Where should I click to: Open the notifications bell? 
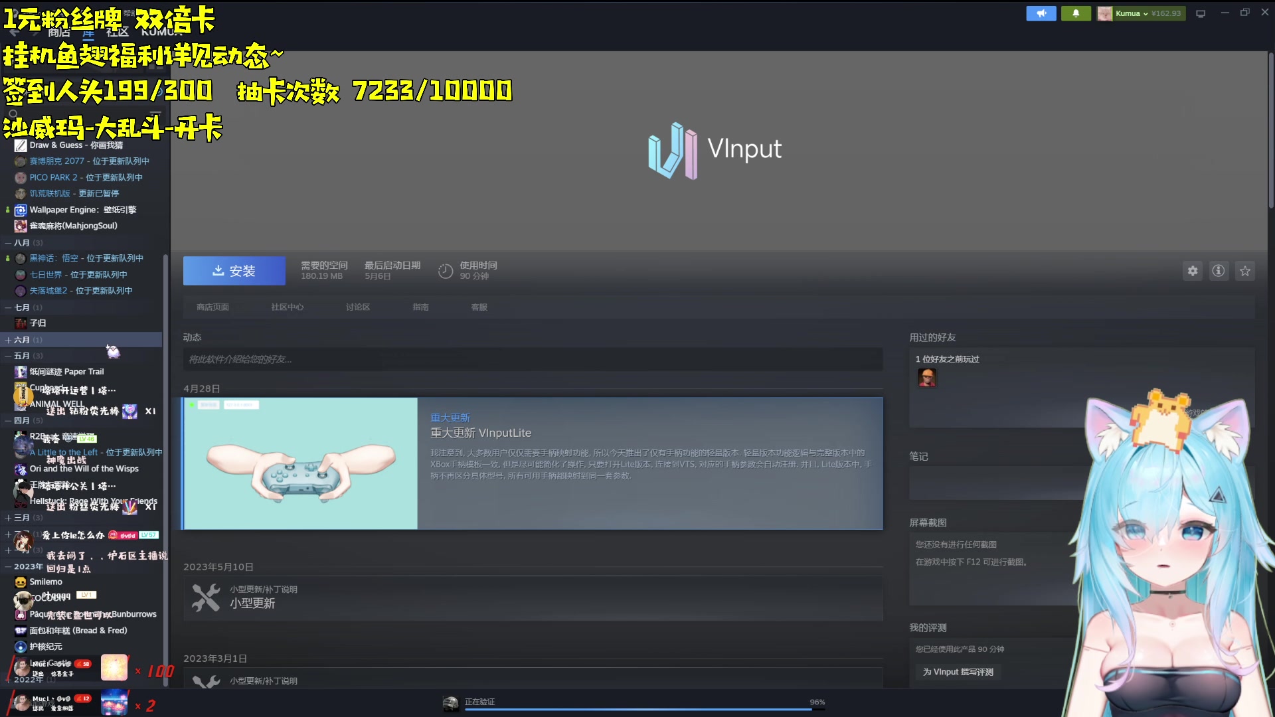pos(1076,13)
